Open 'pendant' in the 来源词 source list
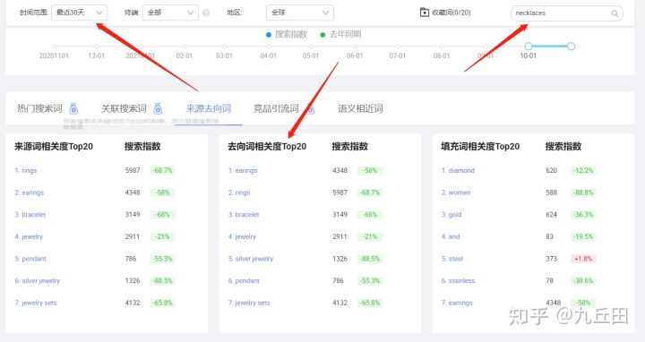The image size is (645, 342). pyautogui.click(x=30, y=259)
